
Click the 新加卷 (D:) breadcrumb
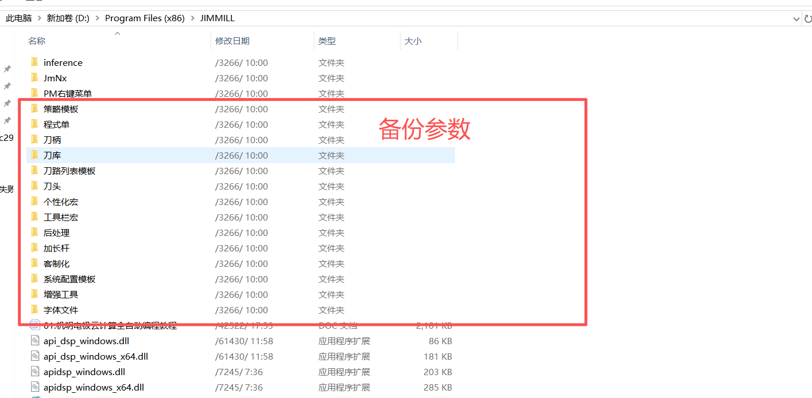coord(68,18)
